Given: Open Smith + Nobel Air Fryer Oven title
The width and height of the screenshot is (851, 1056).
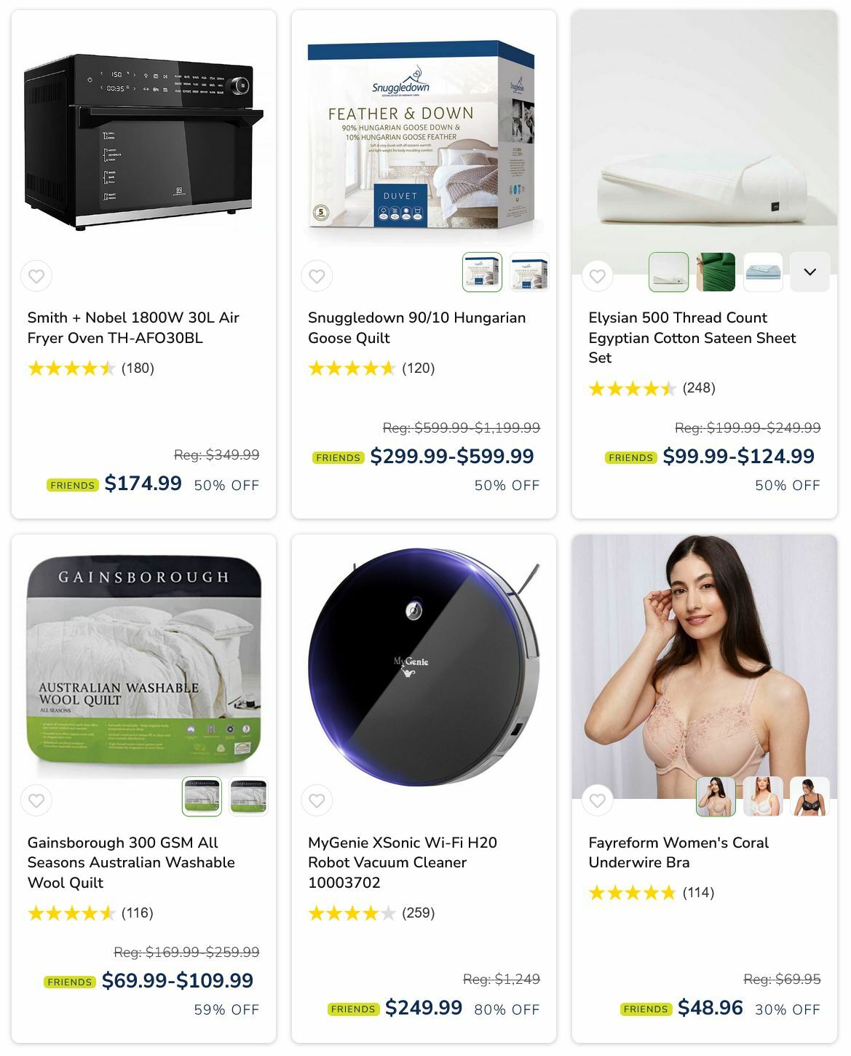Looking at the screenshot, I should 133,328.
